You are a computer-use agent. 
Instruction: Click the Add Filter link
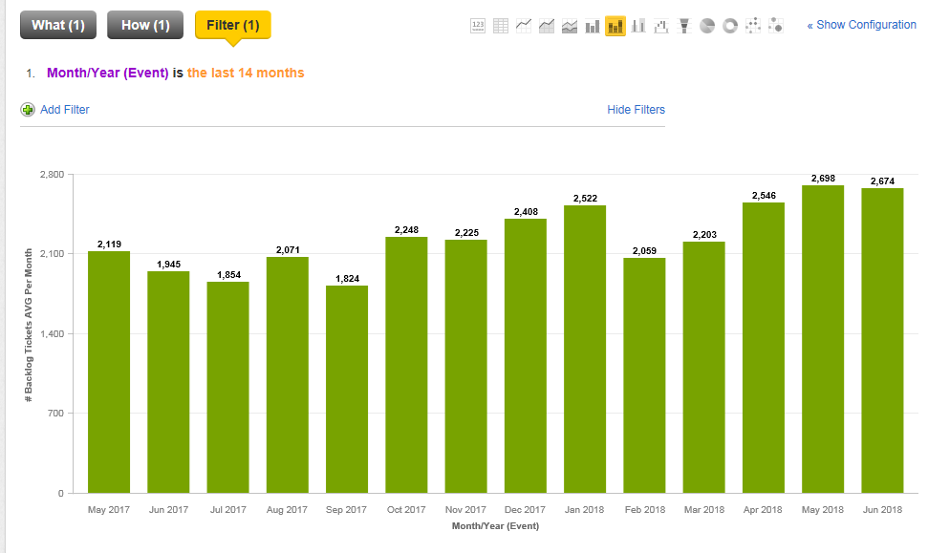coord(64,110)
